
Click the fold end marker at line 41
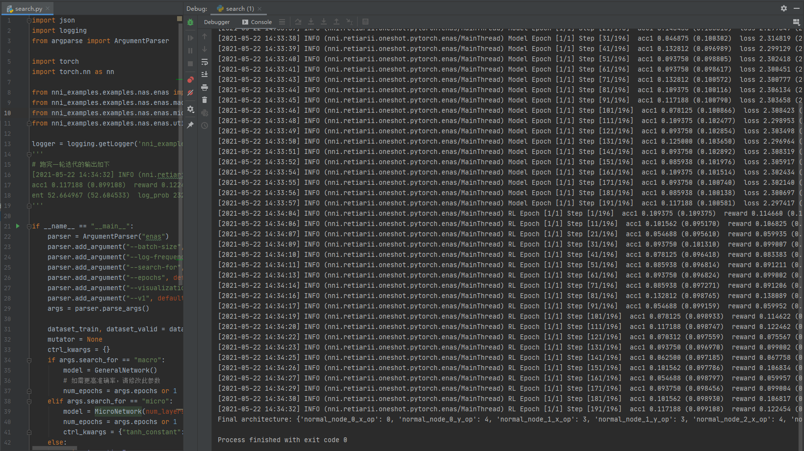[x=29, y=432]
